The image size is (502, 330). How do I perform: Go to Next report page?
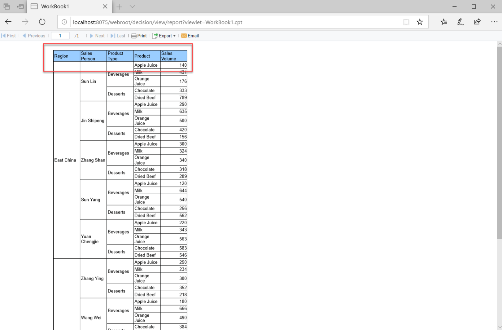(x=97, y=36)
